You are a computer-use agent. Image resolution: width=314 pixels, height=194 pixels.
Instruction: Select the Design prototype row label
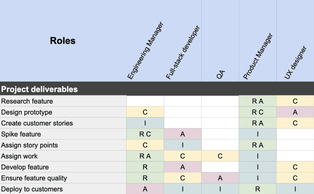click(27, 112)
